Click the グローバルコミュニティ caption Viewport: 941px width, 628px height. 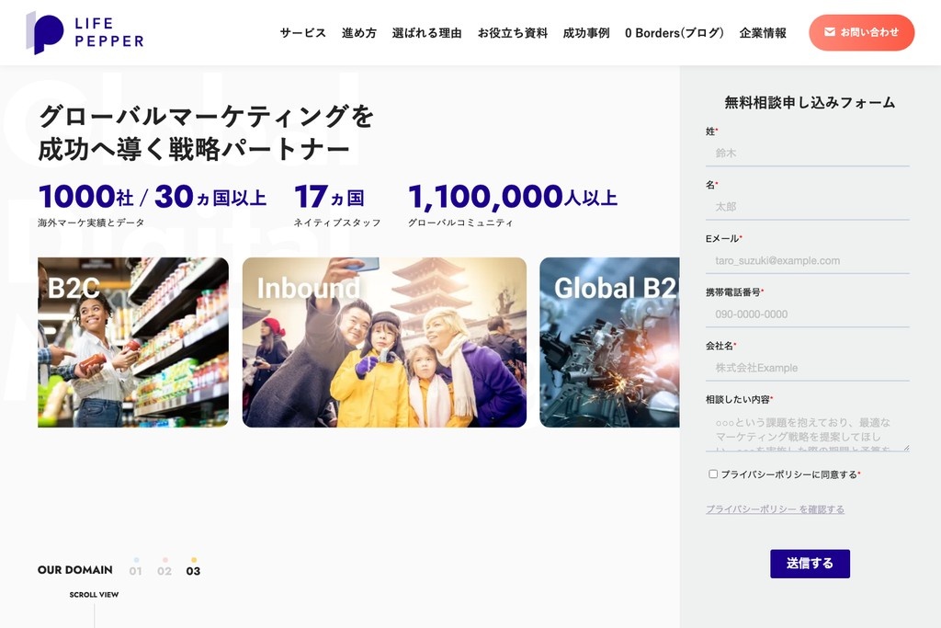tap(460, 223)
